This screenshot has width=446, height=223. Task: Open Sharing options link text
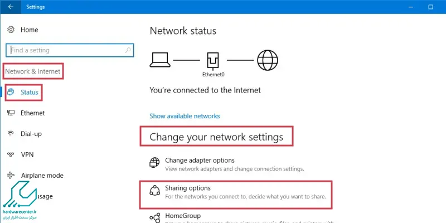pyautogui.click(x=188, y=188)
